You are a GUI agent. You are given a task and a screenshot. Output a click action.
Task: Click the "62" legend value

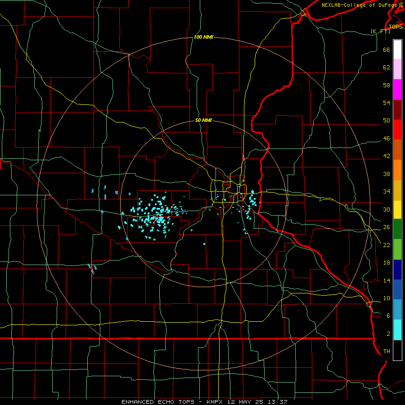pos(387,67)
